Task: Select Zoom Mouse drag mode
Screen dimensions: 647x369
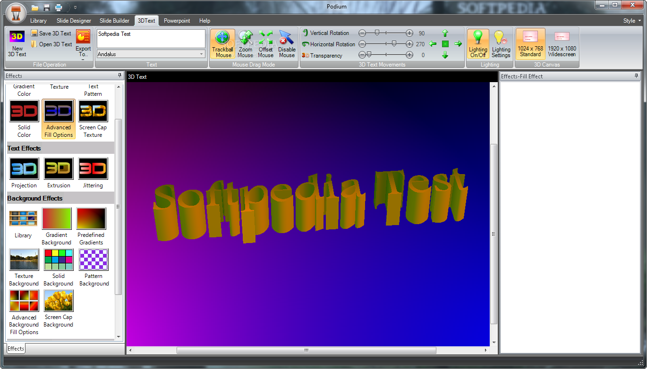Action: click(x=245, y=44)
